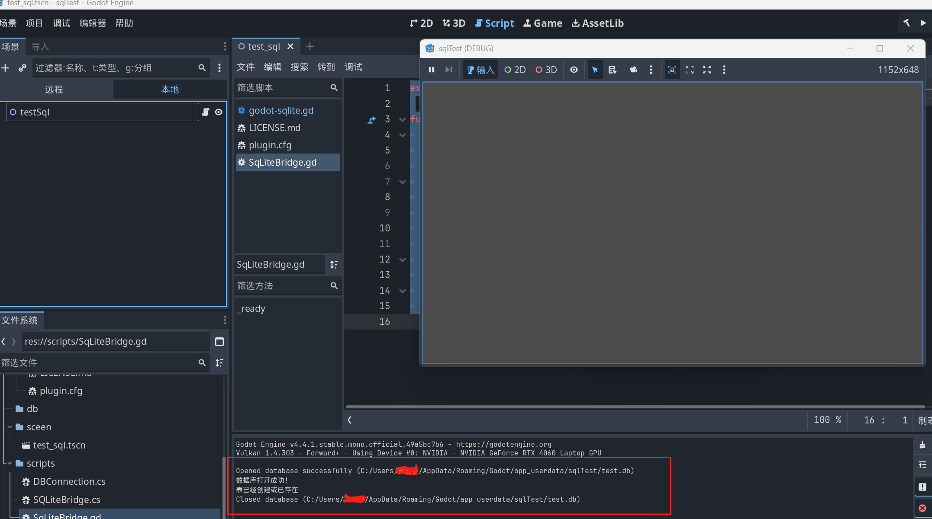Run the project with the play icon

[923, 23]
